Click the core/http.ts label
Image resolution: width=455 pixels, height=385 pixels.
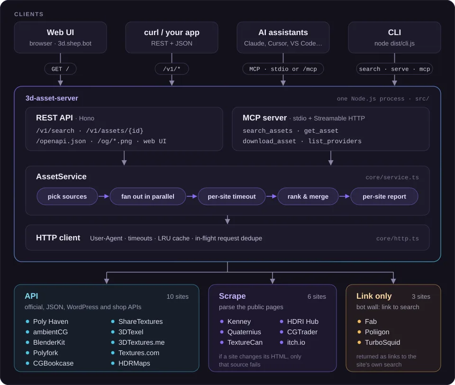[x=397, y=238]
